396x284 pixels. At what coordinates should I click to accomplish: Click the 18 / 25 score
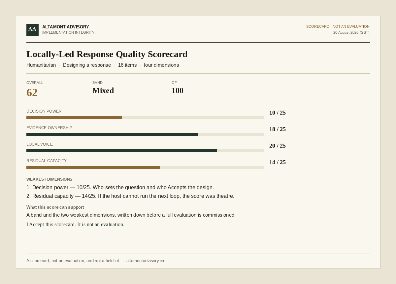(278, 129)
